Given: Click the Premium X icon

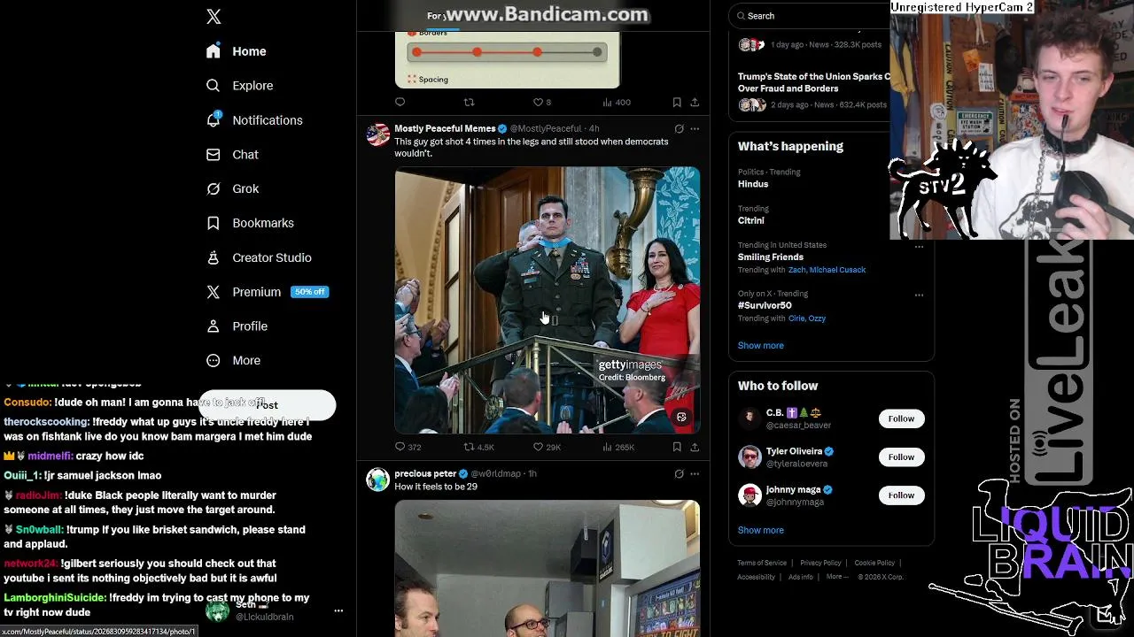Looking at the screenshot, I should coord(213,292).
